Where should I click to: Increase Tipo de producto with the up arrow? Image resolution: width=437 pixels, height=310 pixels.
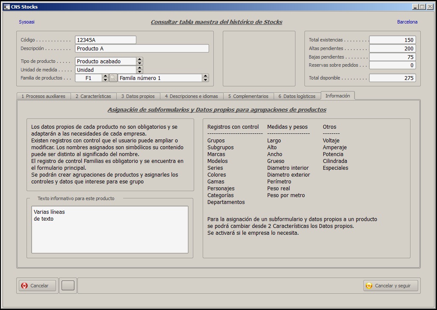(140, 59)
